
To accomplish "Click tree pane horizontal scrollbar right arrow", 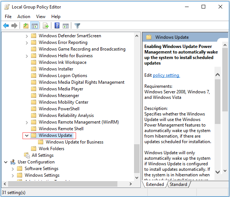I will click(x=131, y=184).
